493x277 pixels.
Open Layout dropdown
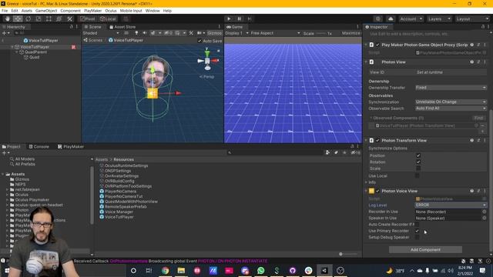[472, 18]
